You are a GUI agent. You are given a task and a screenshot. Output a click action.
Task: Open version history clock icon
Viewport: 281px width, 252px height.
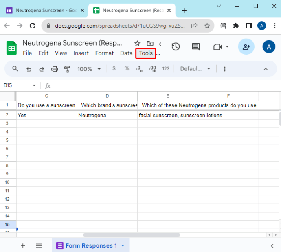176,47
